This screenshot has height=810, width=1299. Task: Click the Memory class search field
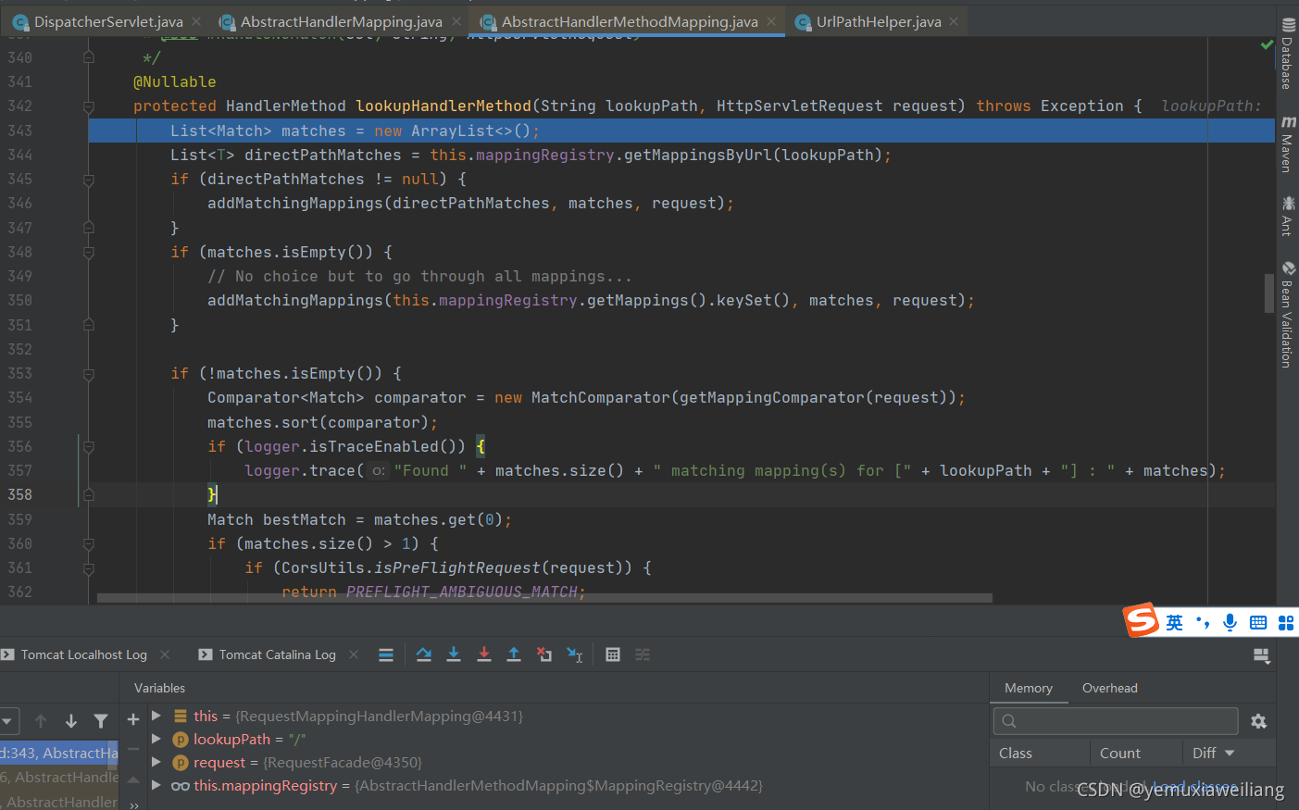pyautogui.click(x=1116, y=721)
